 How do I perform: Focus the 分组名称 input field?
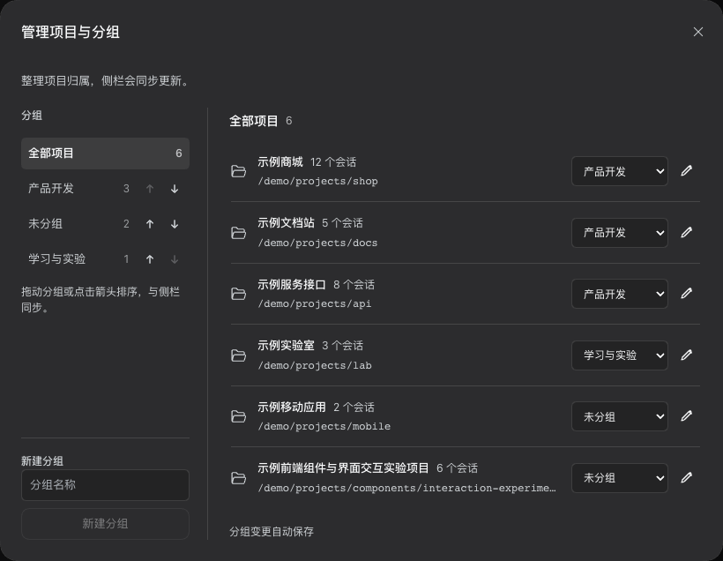pos(105,485)
